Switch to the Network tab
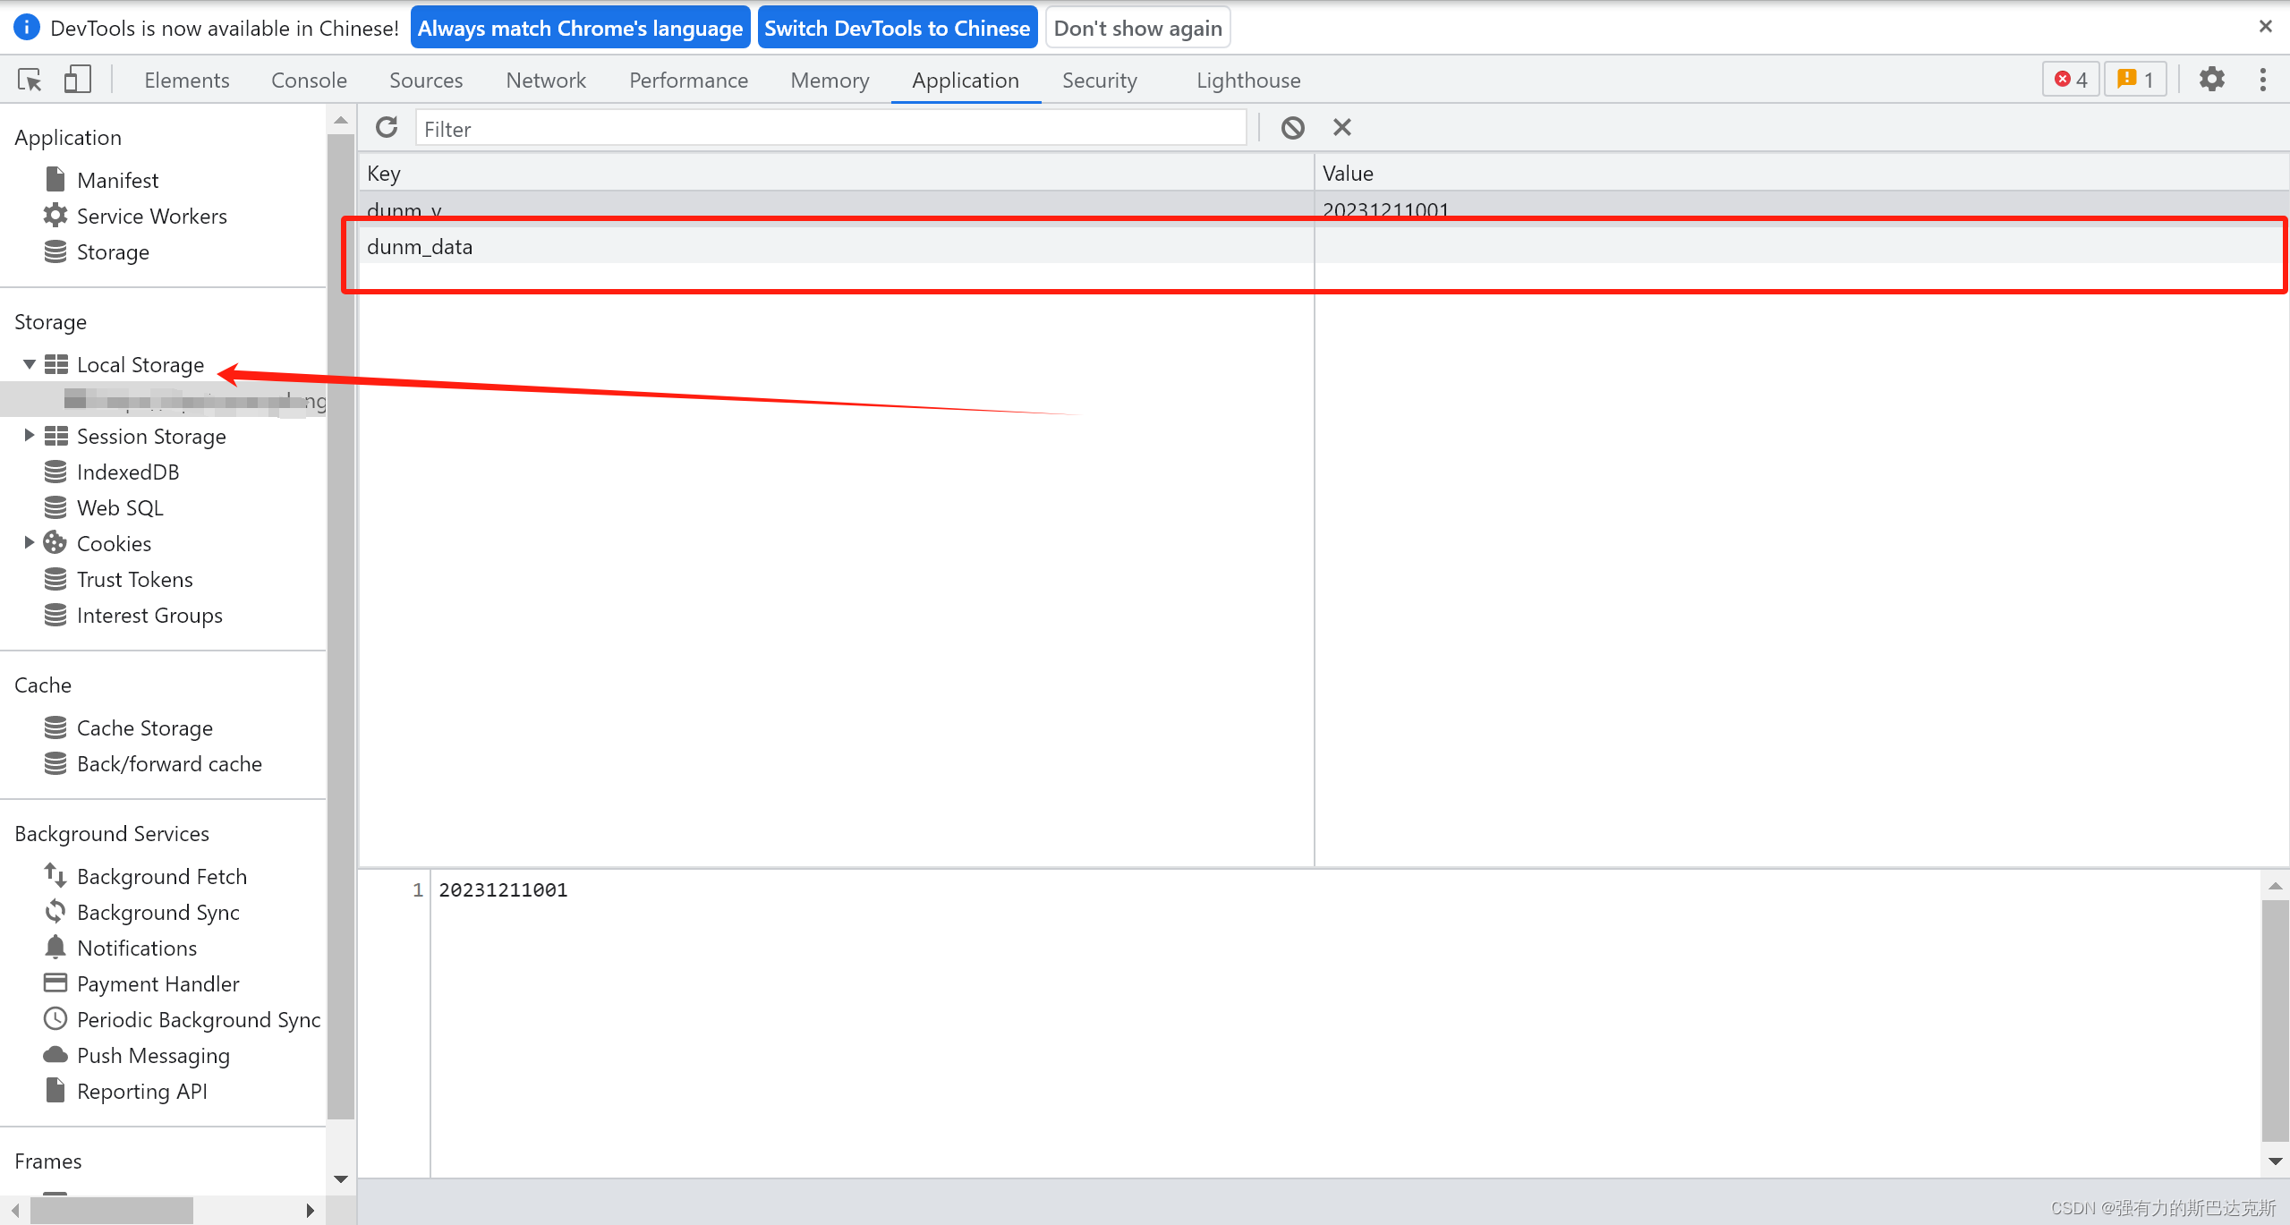2290x1225 pixels. (546, 80)
